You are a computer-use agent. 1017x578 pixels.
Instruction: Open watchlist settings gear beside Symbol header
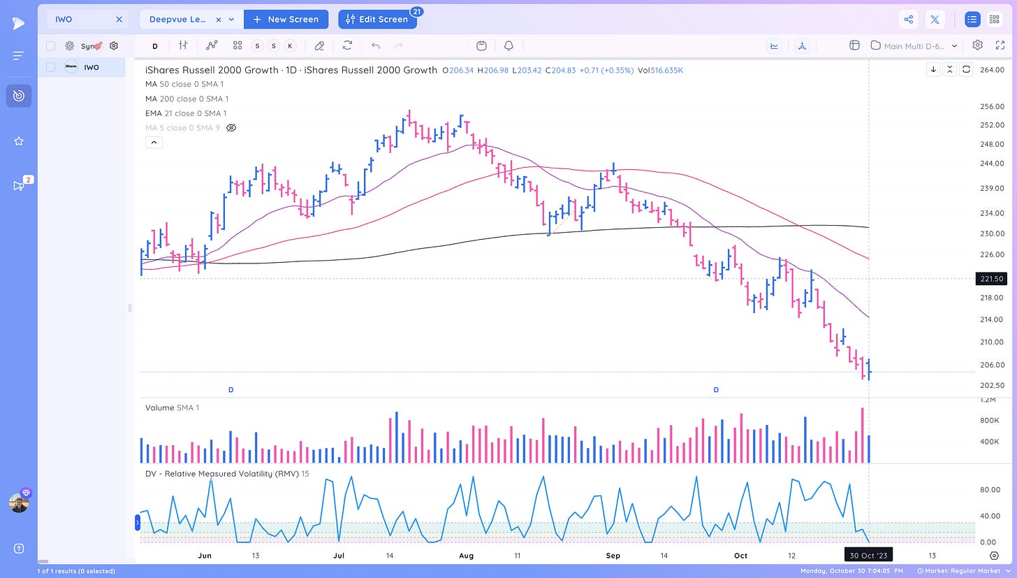[x=114, y=46]
